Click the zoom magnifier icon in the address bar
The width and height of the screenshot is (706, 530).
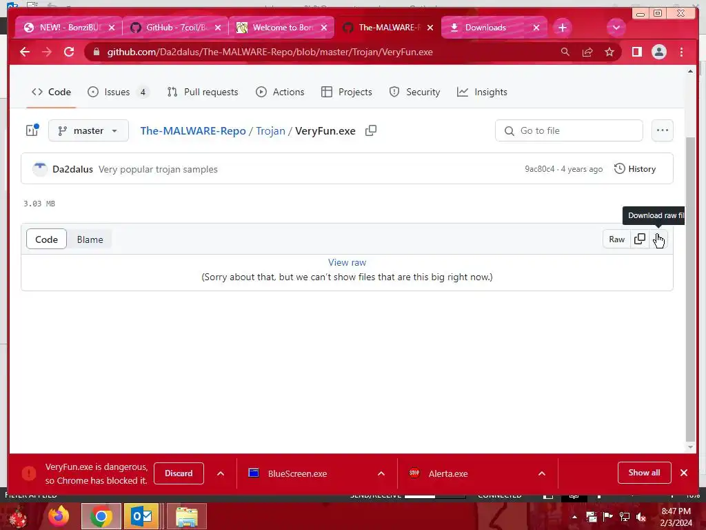pos(565,52)
